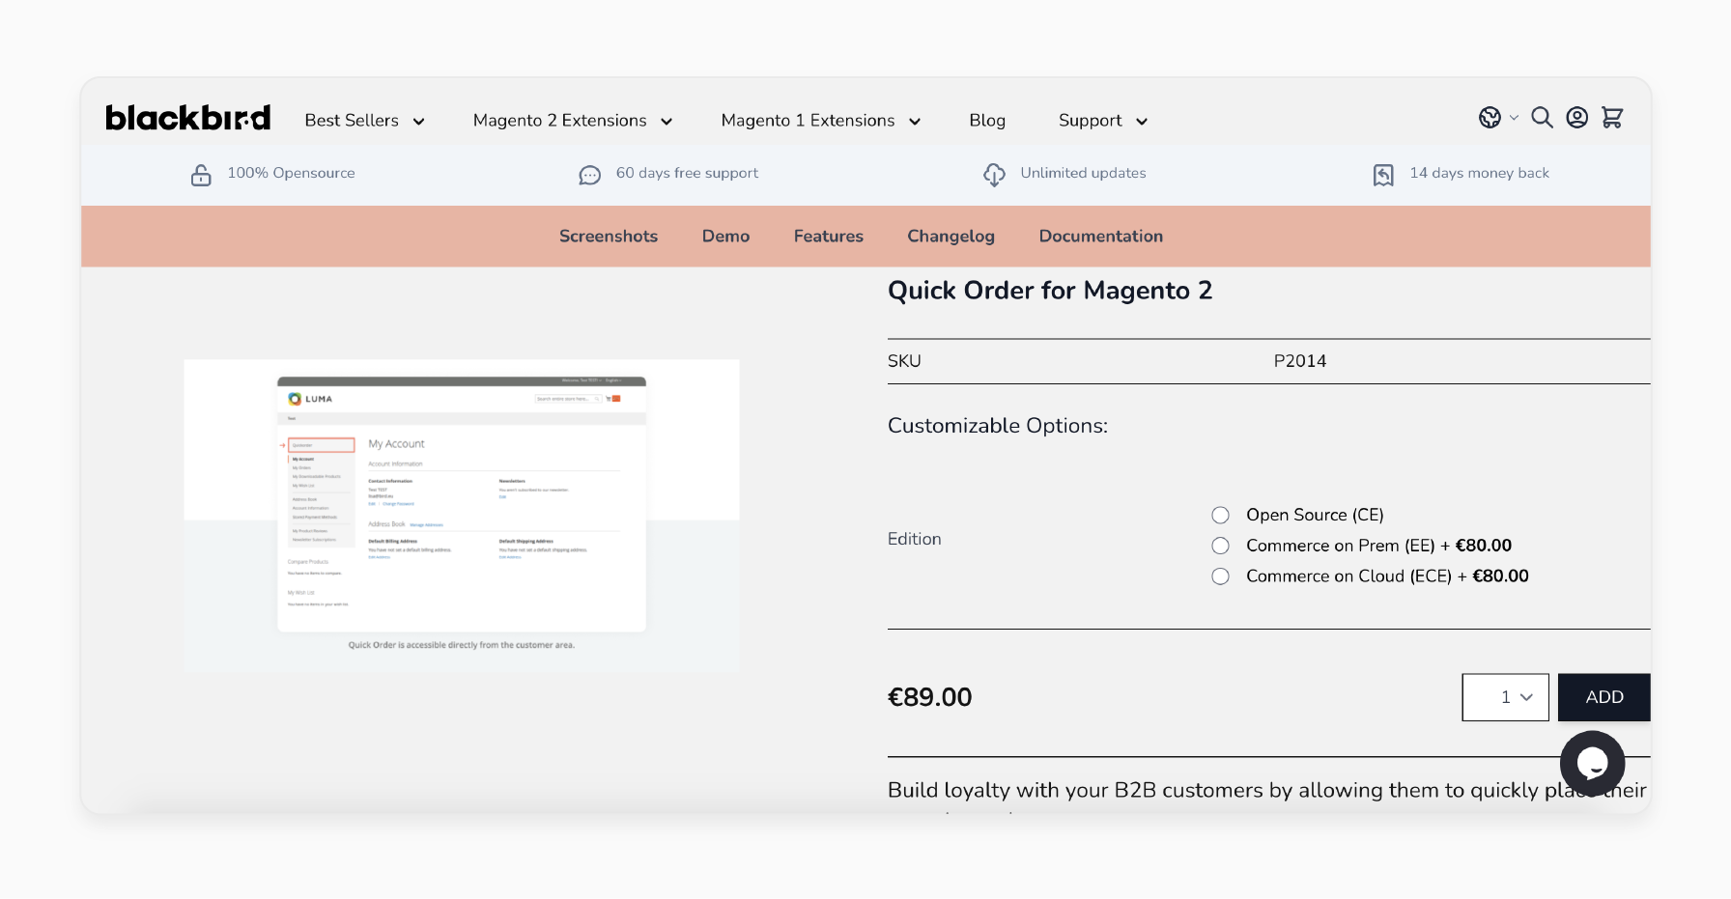Click the €89.00 price
1731x899 pixels.
(x=929, y=697)
